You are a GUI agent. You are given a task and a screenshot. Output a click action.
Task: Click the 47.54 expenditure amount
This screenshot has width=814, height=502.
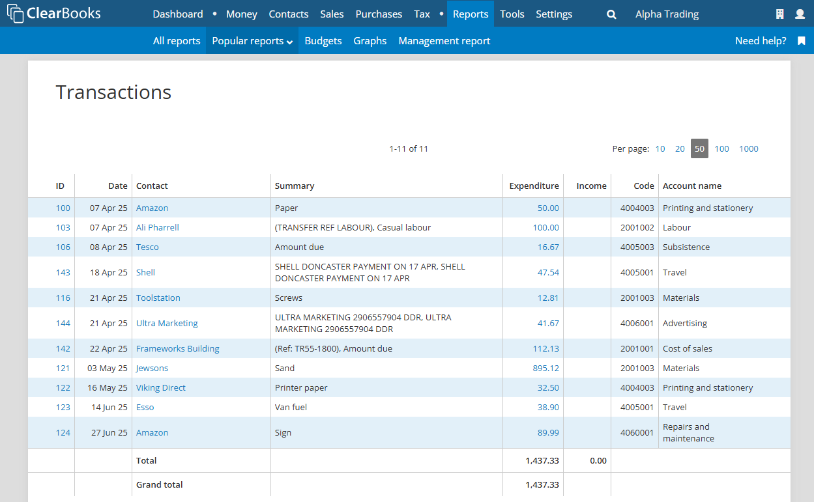tap(548, 273)
